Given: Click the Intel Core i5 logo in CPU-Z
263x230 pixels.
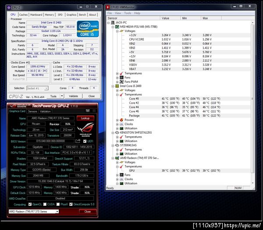Looking at the screenshot, I should [88, 29].
